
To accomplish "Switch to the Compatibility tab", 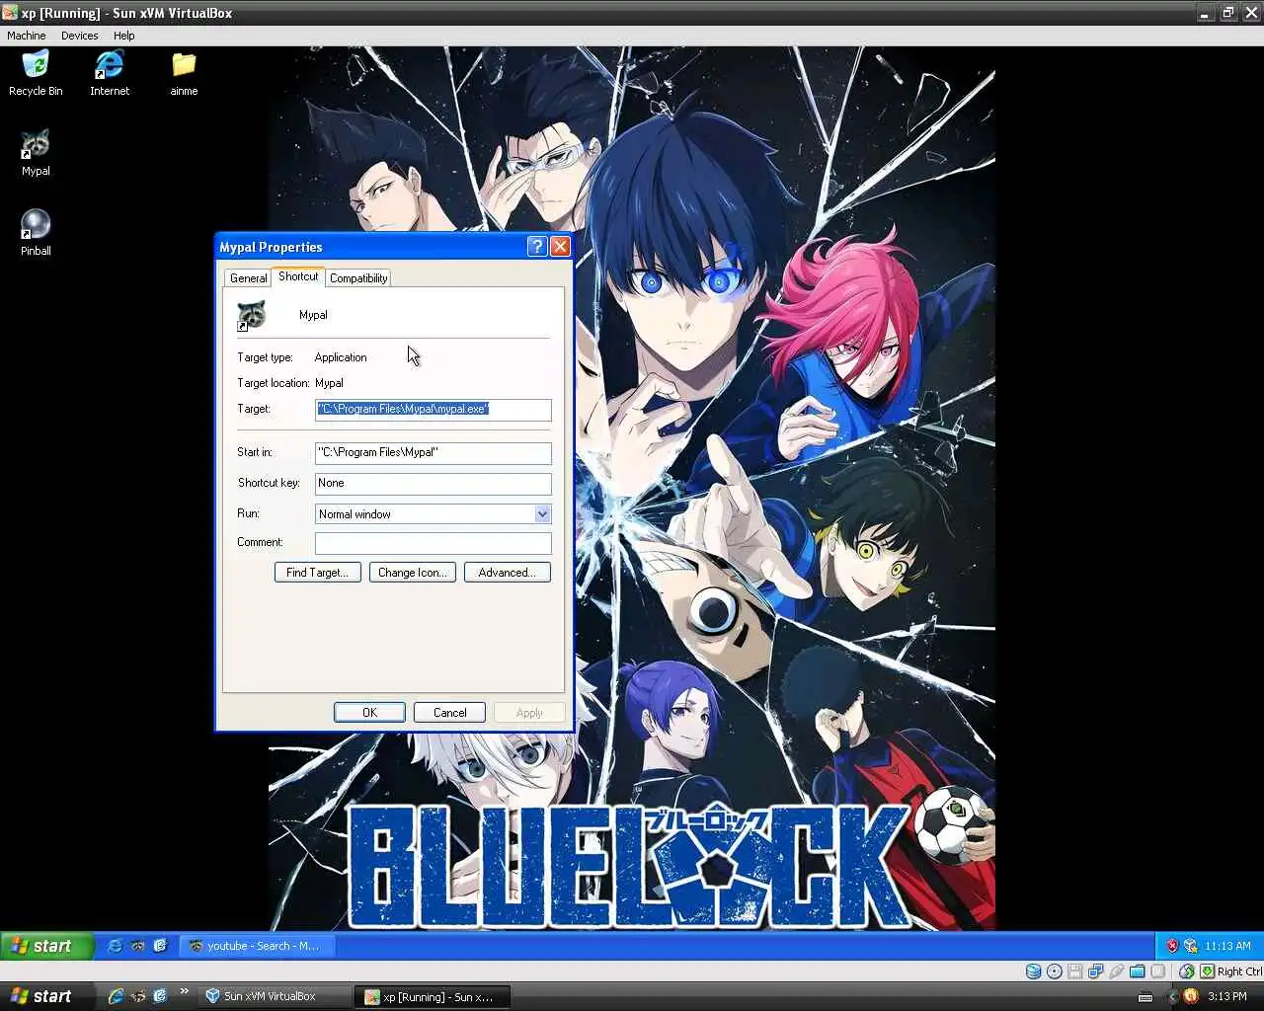I will [358, 278].
